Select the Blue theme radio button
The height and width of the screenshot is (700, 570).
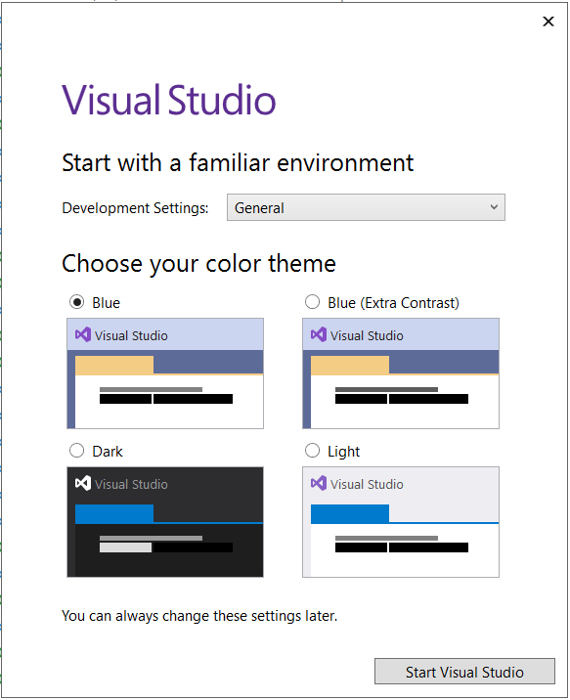coord(77,302)
